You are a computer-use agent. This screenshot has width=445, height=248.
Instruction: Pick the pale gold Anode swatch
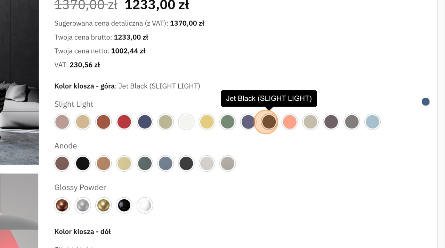click(x=124, y=164)
